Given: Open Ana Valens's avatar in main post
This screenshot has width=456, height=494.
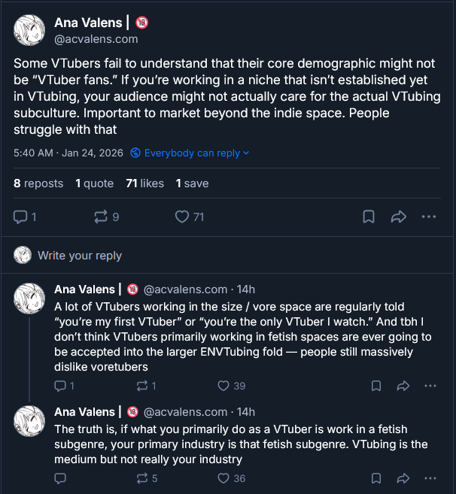Looking at the screenshot, I should click(31, 31).
